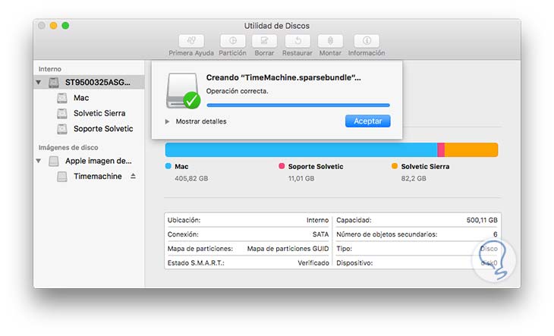Click the completed blue progress bar
Viewport: 554px width, 336px height.
coord(298,105)
